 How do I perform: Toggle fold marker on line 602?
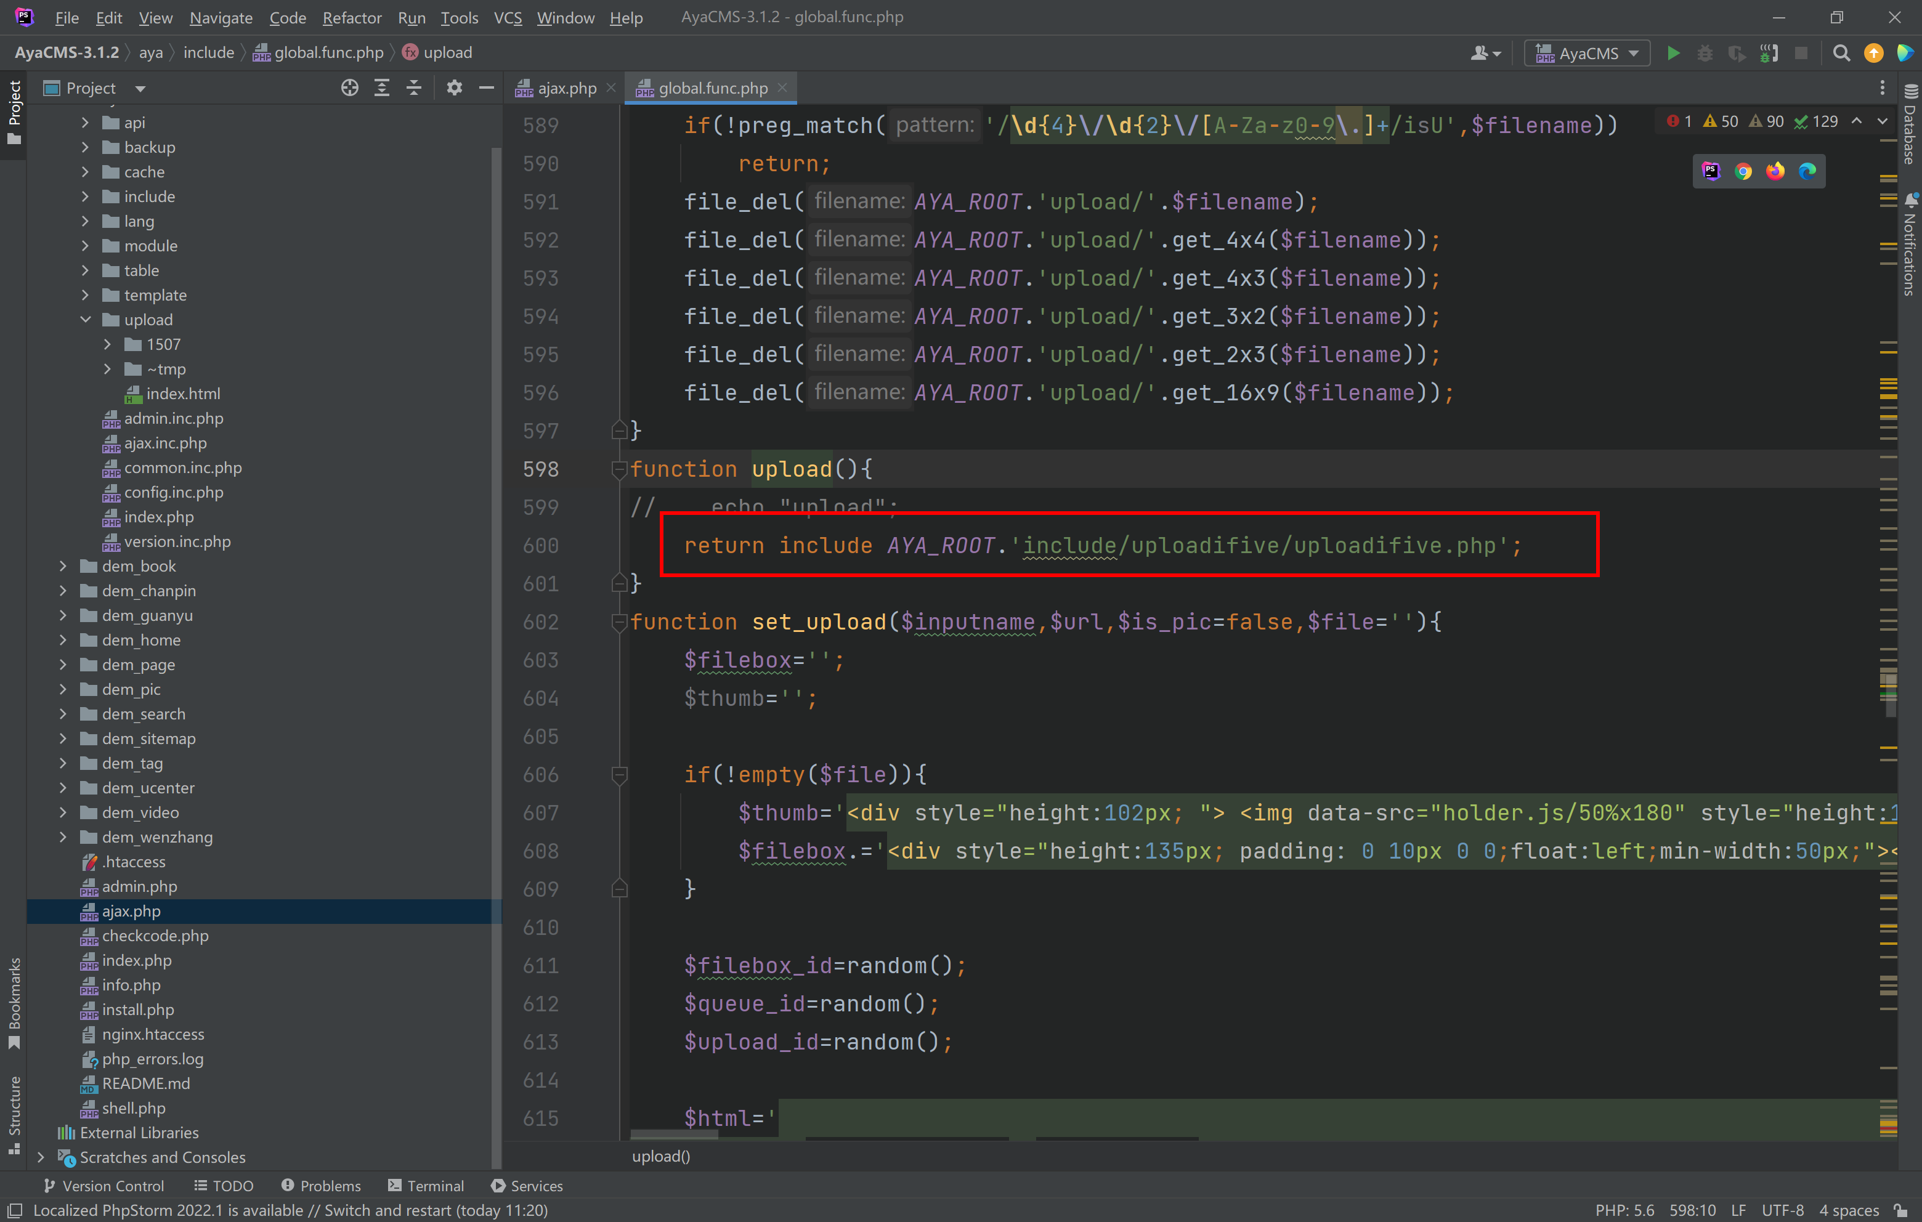pos(618,621)
